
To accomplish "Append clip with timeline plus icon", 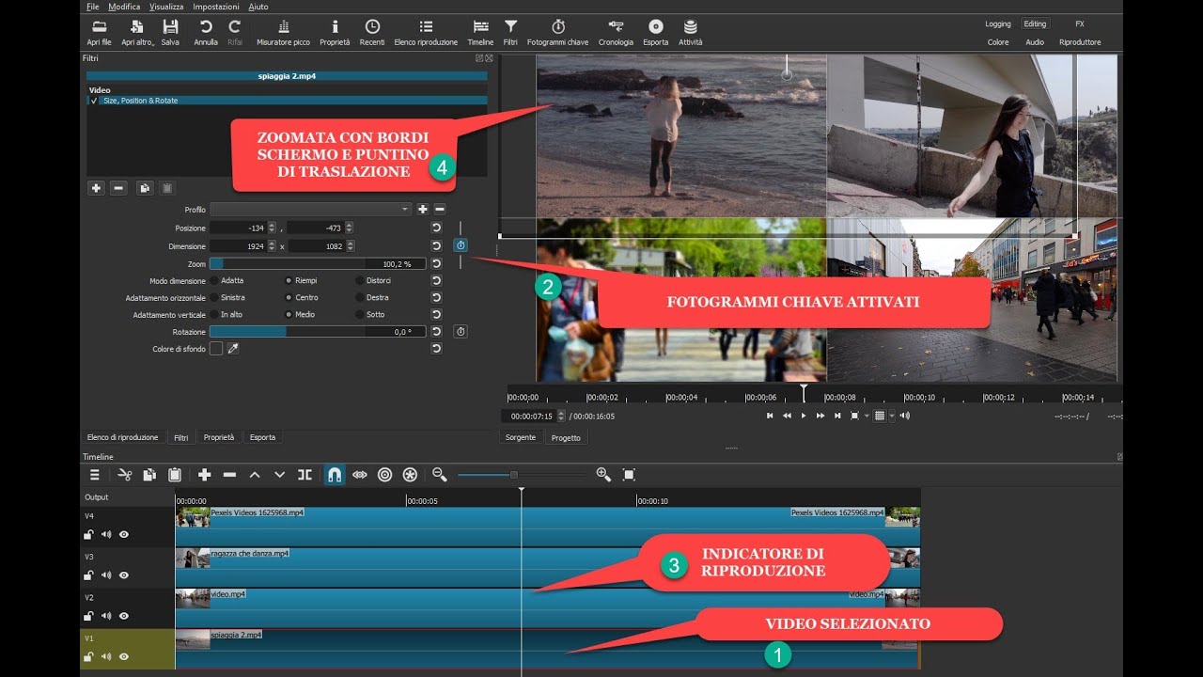I will 204,475.
